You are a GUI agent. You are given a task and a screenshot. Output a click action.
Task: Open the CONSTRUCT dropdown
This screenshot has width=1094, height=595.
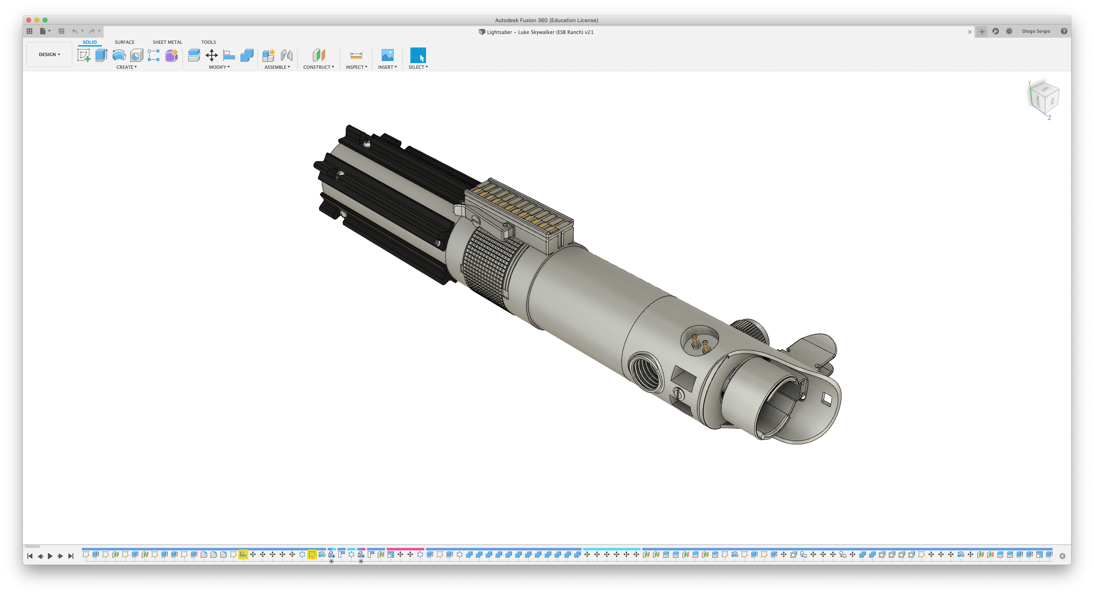[x=319, y=67]
